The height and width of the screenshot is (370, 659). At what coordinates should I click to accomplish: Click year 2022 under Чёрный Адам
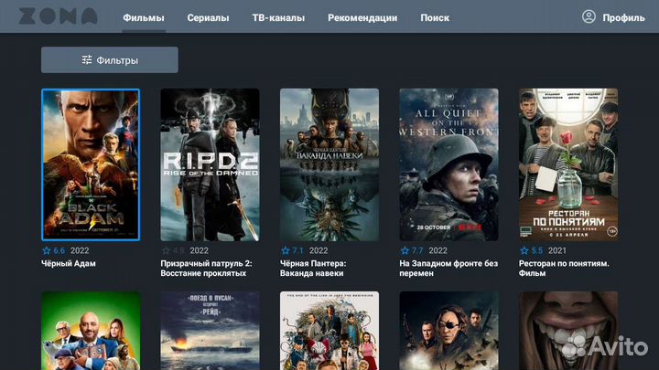(80, 250)
